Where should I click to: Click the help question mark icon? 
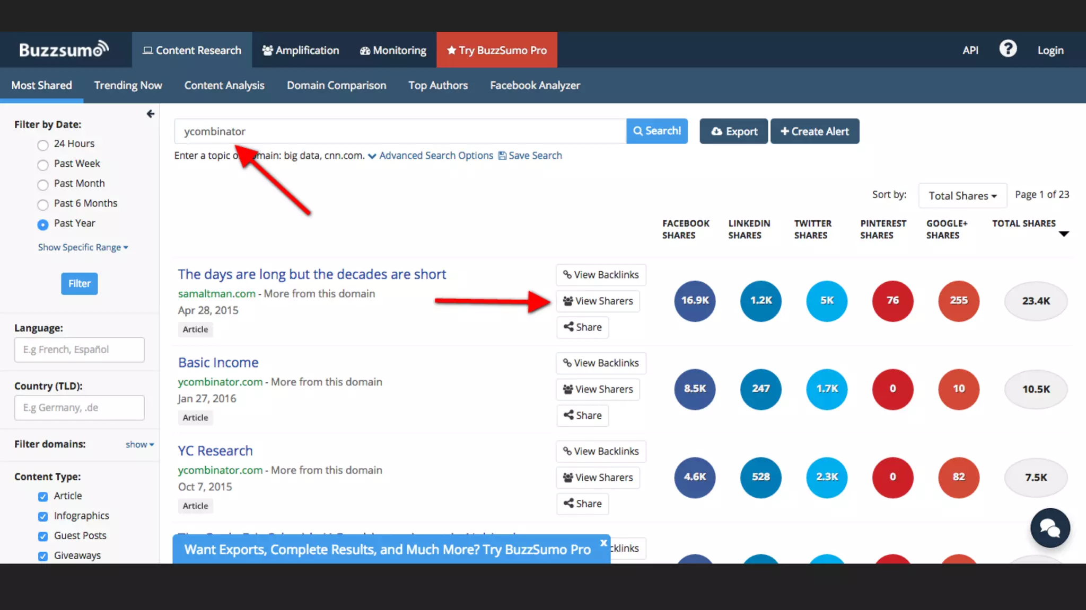pyautogui.click(x=1008, y=49)
